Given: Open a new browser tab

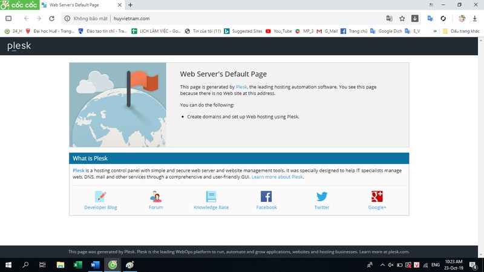Looking at the screenshot, I should pos(131,5).
